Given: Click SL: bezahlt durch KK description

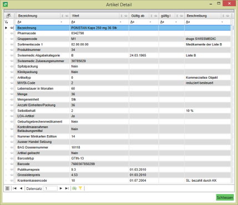Looking at the screenshot, I should (201, 181).
